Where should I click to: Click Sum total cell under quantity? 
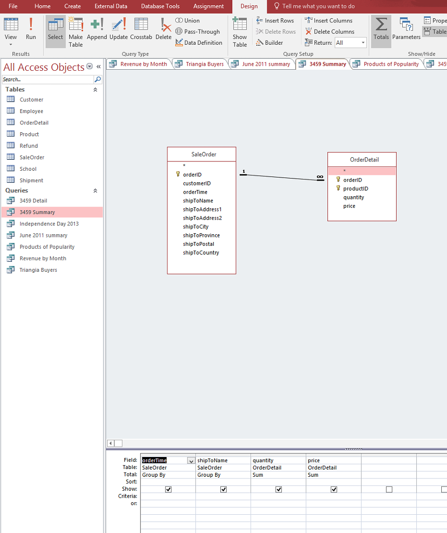click(278, 475)
